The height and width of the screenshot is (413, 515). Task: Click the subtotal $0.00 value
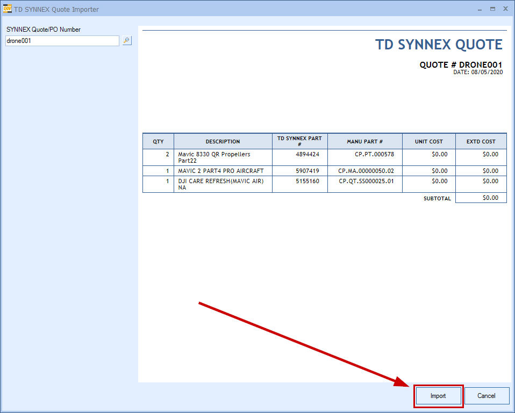point(490,198)
